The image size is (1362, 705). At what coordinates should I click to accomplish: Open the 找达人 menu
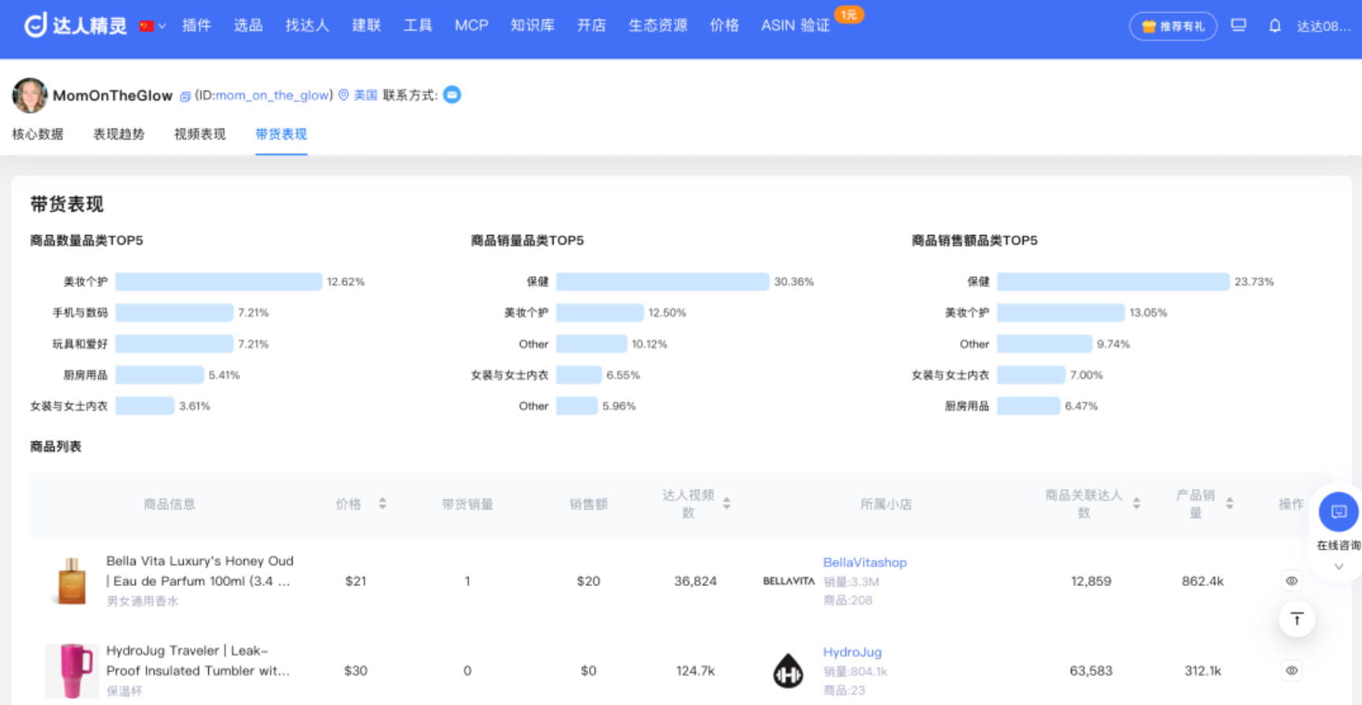coord(307,25)
